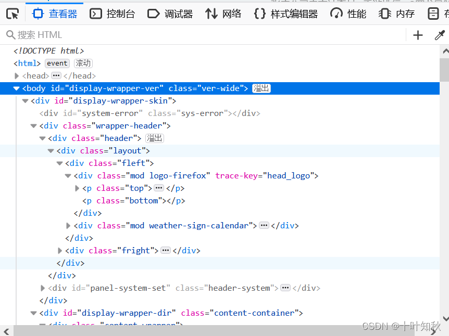Click the 溢出 badge on the body element
Viewport: 449px width, 336px height.
[261, 88]
